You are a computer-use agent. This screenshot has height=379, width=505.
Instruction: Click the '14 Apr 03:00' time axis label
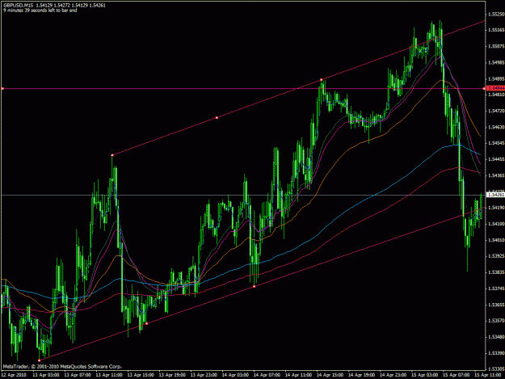tap(235, 375)
